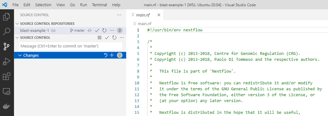Open the Source Control panel more actions menu
The width and height of the screenshot is (328, 116).
click(x=119, y=15)
